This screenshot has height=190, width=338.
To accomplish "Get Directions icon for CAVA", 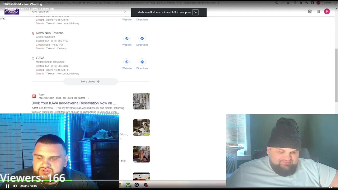I will click(142, 62).
